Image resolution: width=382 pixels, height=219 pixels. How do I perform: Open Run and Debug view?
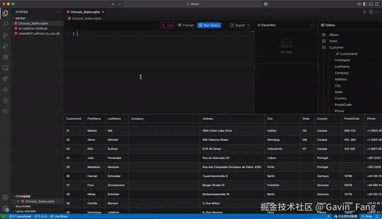[5, 46]
